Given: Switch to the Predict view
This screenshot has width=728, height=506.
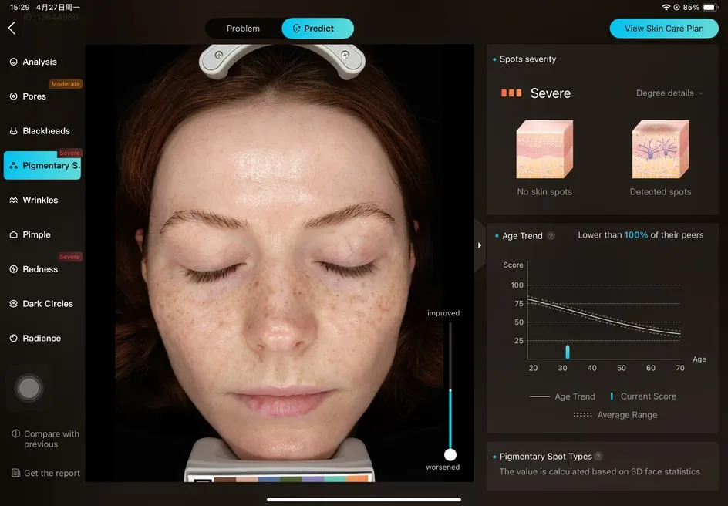Looking at the screenshot, I should pyautogui.click(x=318, y=29).
